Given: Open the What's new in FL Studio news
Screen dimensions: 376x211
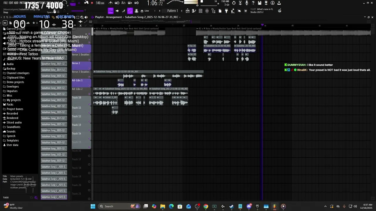Looking at the screenshot, I should [261, 11].
